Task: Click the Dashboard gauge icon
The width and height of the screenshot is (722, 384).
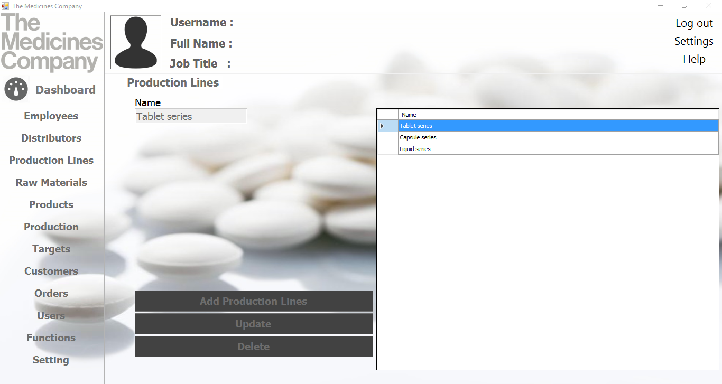Action: point(16,90)
